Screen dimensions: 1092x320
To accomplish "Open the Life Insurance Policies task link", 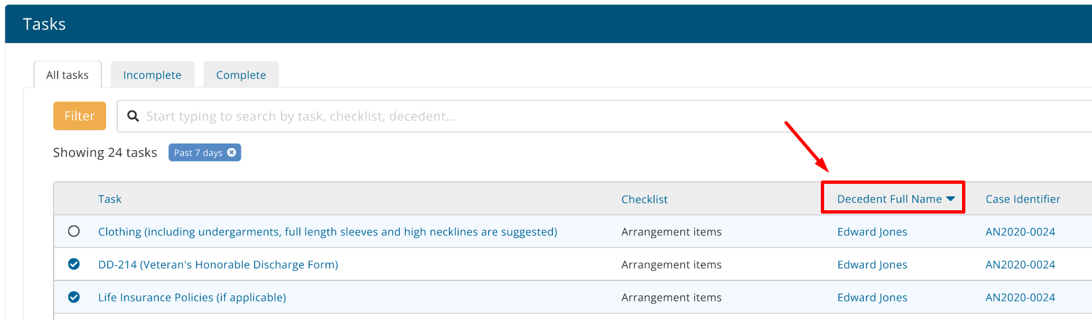I will coord(192,298).
